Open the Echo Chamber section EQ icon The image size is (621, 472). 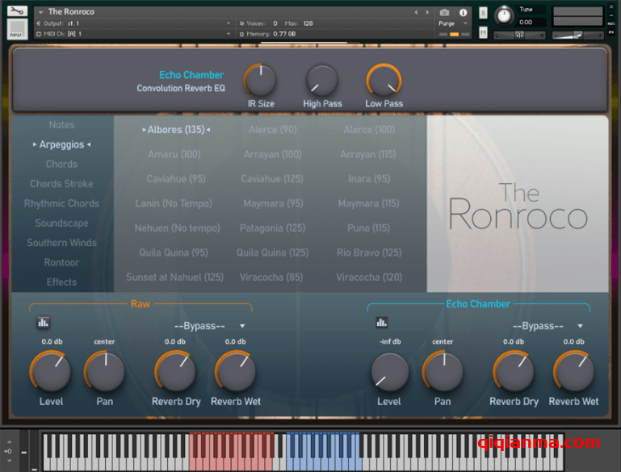[382, 323]
